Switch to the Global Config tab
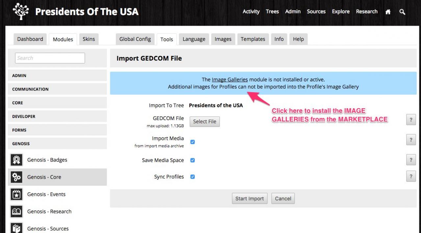The height and width of the screenshot is (233, 421). pos(135,39)
